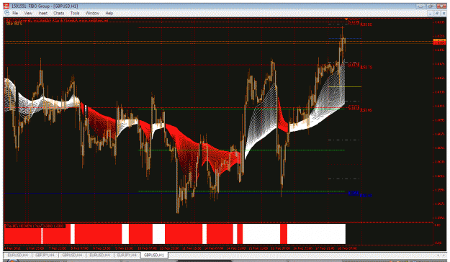Open the Insert menu

click(x=42, y=13)
